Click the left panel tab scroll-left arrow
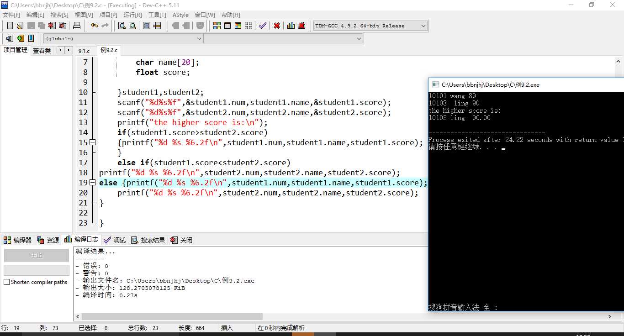624x336 pixels. 61,50
